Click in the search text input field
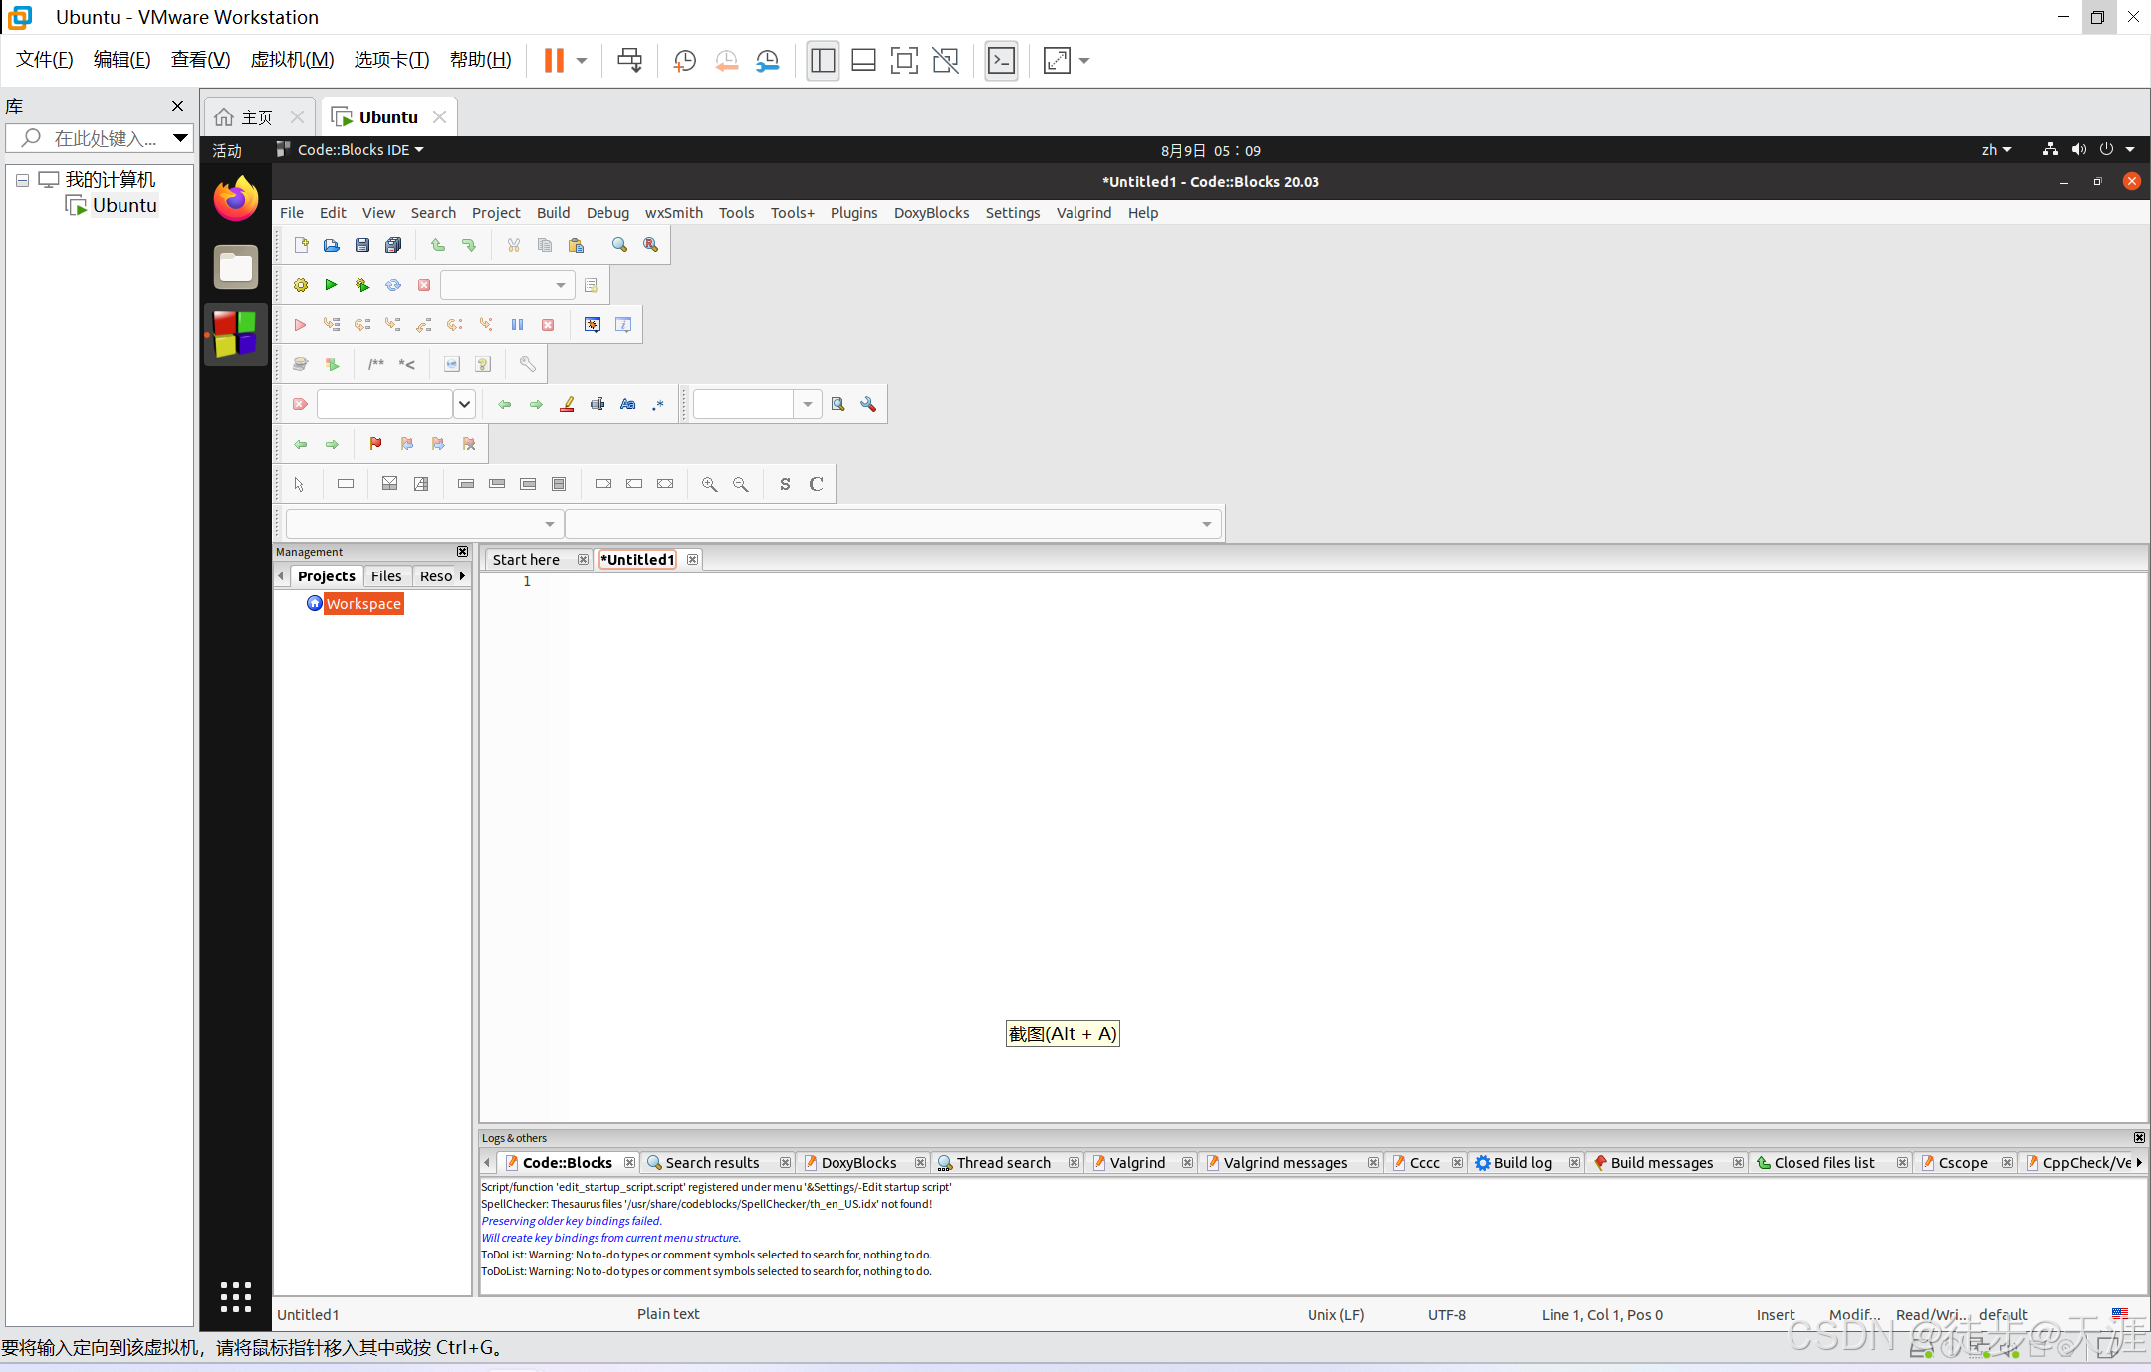The width and height of the screenshot is (2151, 1372). pos(384,404)
